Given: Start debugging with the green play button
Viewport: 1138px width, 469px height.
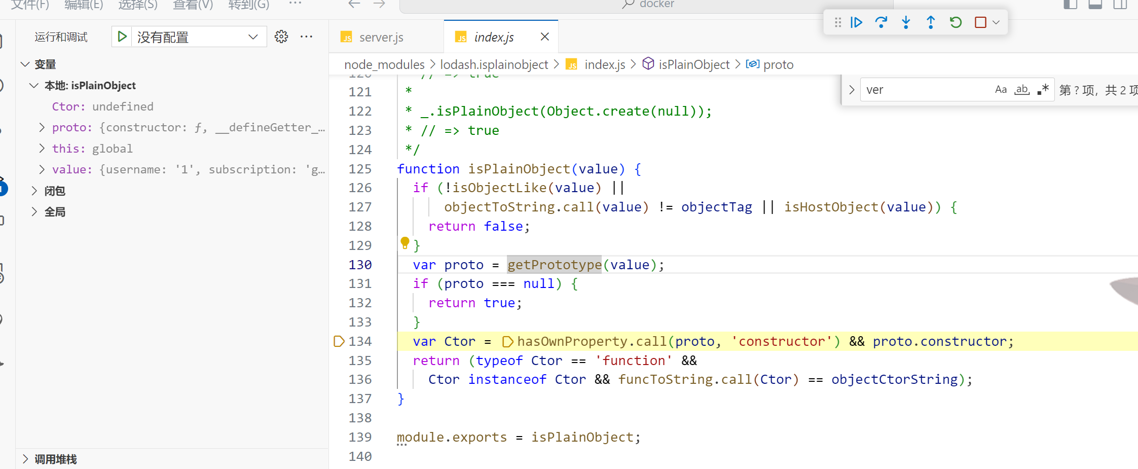Looking at the screenshot, I should tap(122, 37).
